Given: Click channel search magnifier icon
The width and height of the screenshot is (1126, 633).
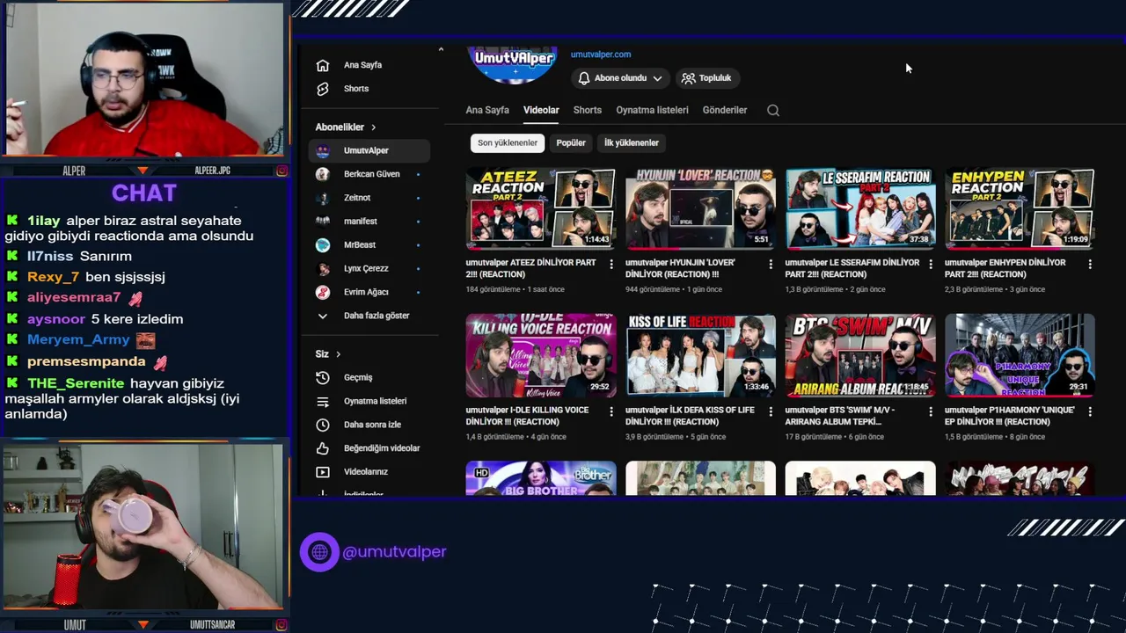Looking at the screenshot, I should pyautogui.click(x=773, y=110).
